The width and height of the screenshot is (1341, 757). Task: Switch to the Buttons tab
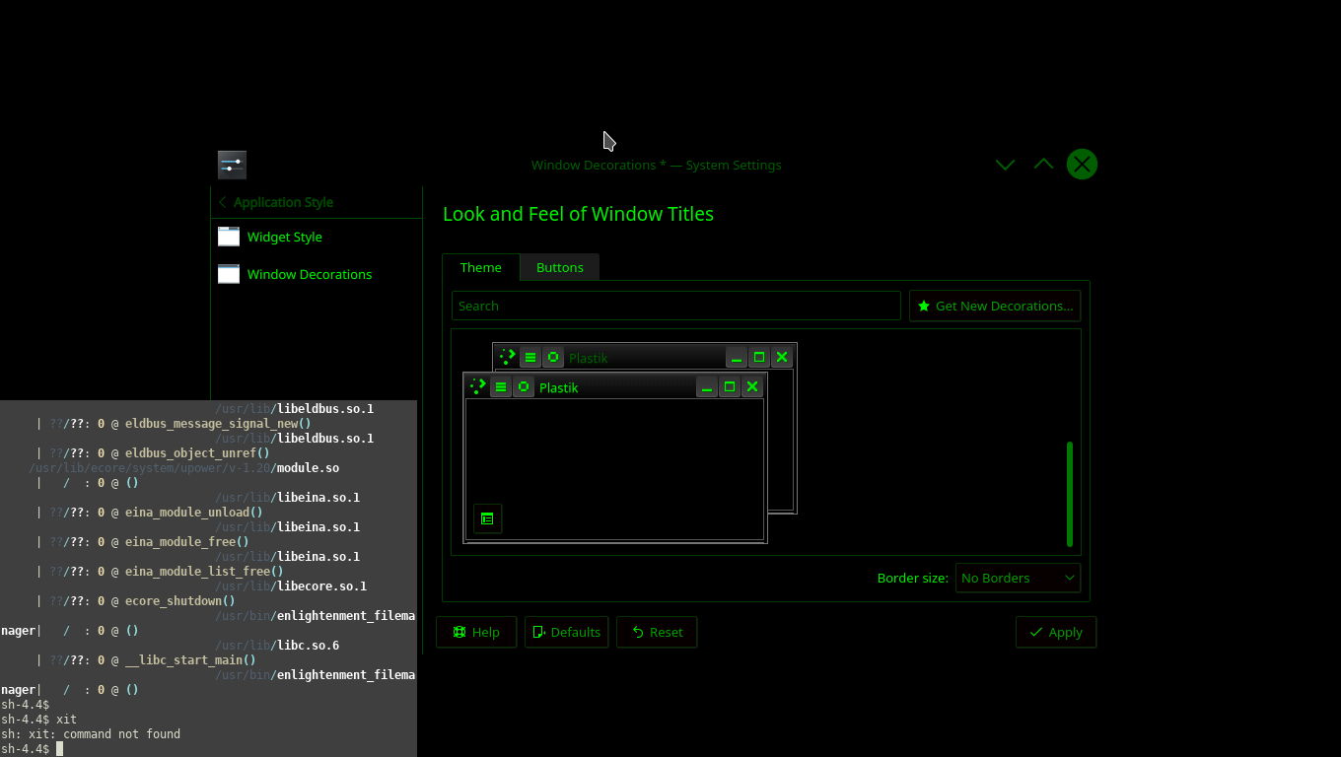[559, 267]
